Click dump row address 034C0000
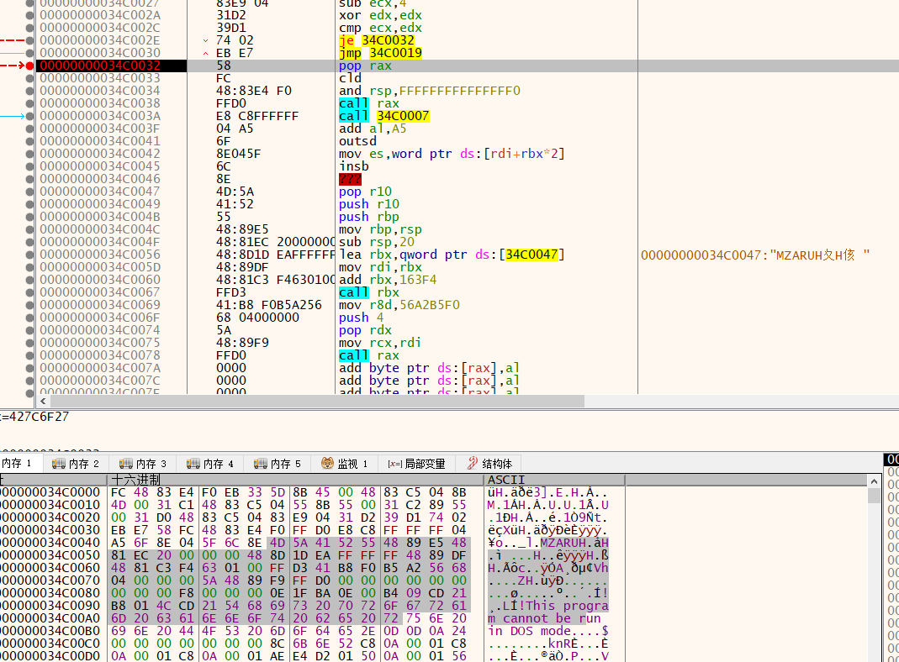This screenshot has height=662, width=899. tap(50, 492)
